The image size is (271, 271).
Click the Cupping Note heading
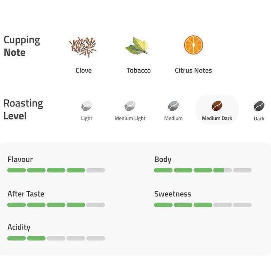(22, 46)
